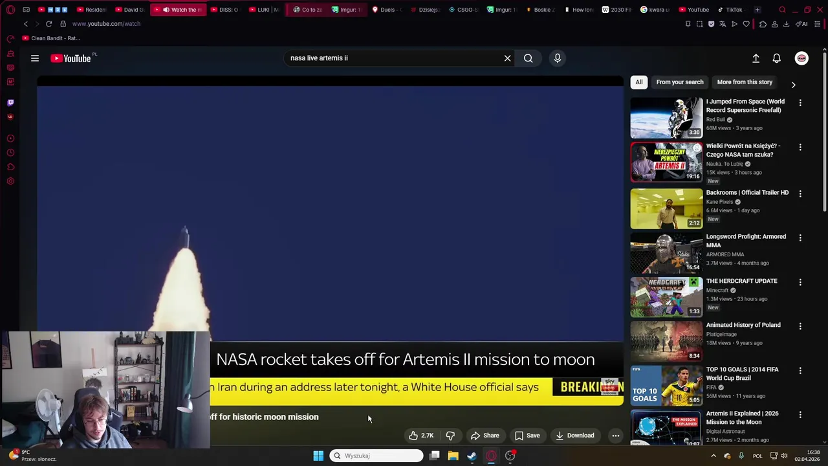Share the current video
This screenshot has height=466, width=828.
485,436
